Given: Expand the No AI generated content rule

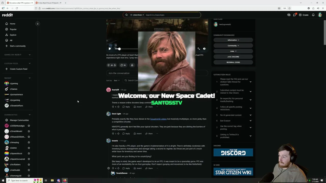Looking at the screenshot, I should 251,115.
